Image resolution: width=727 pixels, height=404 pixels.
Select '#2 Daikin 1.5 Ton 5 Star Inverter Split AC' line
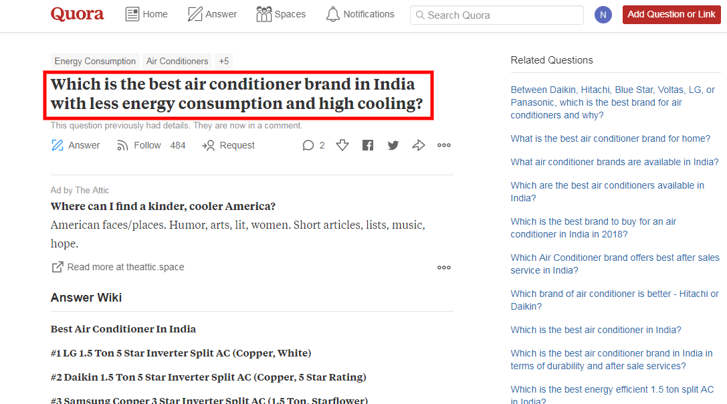click(x=208, y=377)
